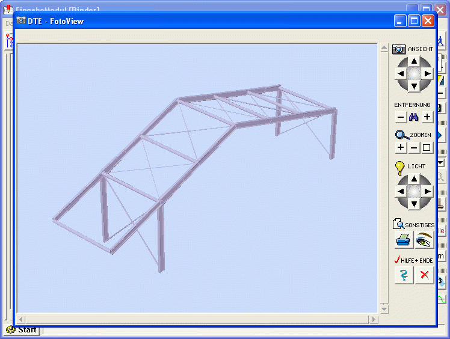
Task: Decrease distance with Entfernung minus button
Action: (x=400, y=118)
